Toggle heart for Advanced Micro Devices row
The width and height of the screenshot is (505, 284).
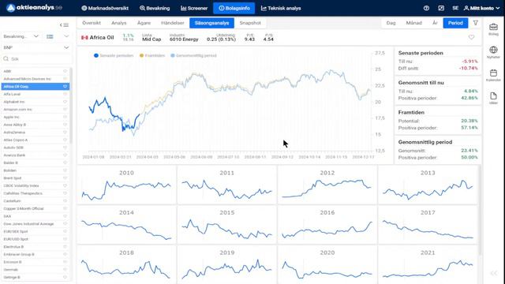[x=65, y=79]
